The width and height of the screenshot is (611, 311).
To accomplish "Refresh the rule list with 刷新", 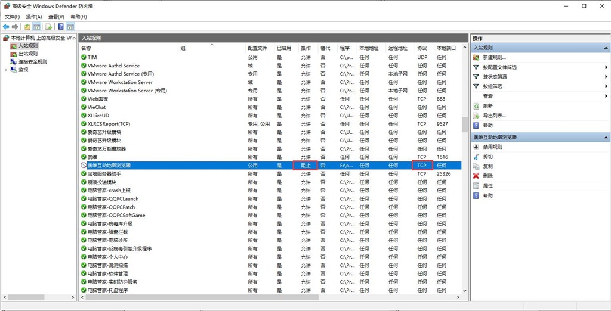I will [488, 105].
